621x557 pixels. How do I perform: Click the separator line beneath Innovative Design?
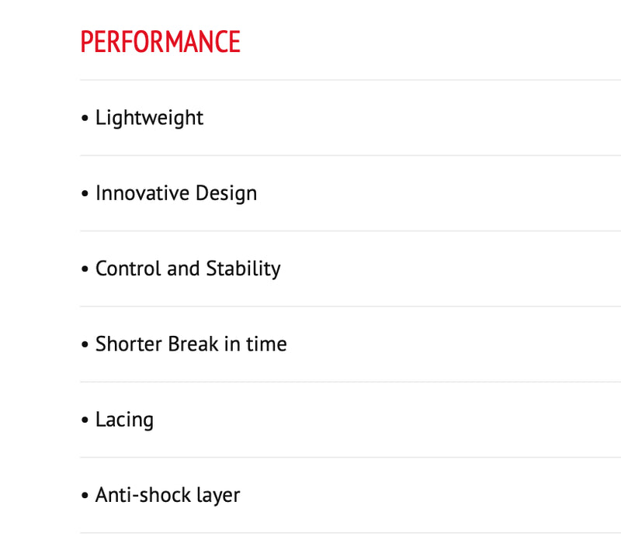click(x=349, y=230)
